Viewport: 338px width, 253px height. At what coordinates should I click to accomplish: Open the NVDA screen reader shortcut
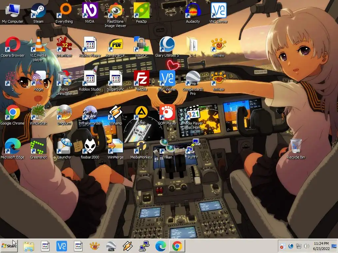pos(90,13)
